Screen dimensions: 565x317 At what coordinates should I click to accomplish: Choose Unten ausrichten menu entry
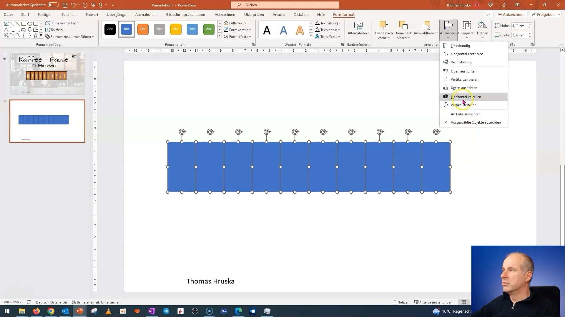coord(474,87)
